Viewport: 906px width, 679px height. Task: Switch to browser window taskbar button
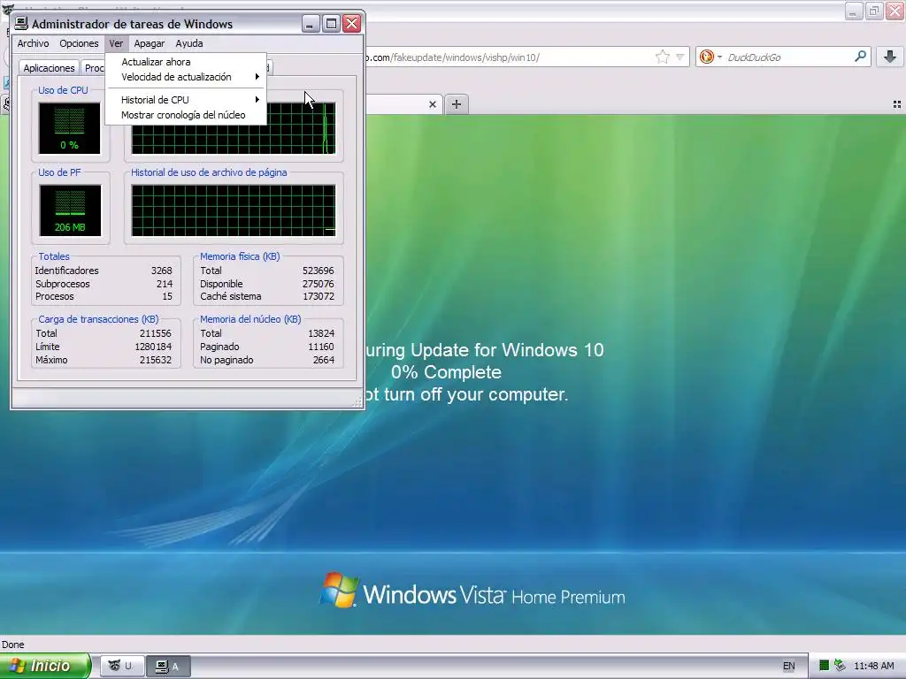pyautogui.click(x=120, y=667)
